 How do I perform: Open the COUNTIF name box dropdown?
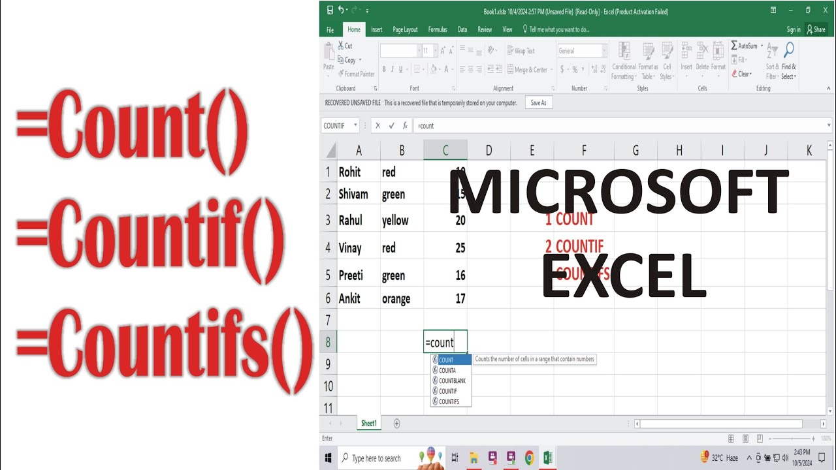coord(356,125)
